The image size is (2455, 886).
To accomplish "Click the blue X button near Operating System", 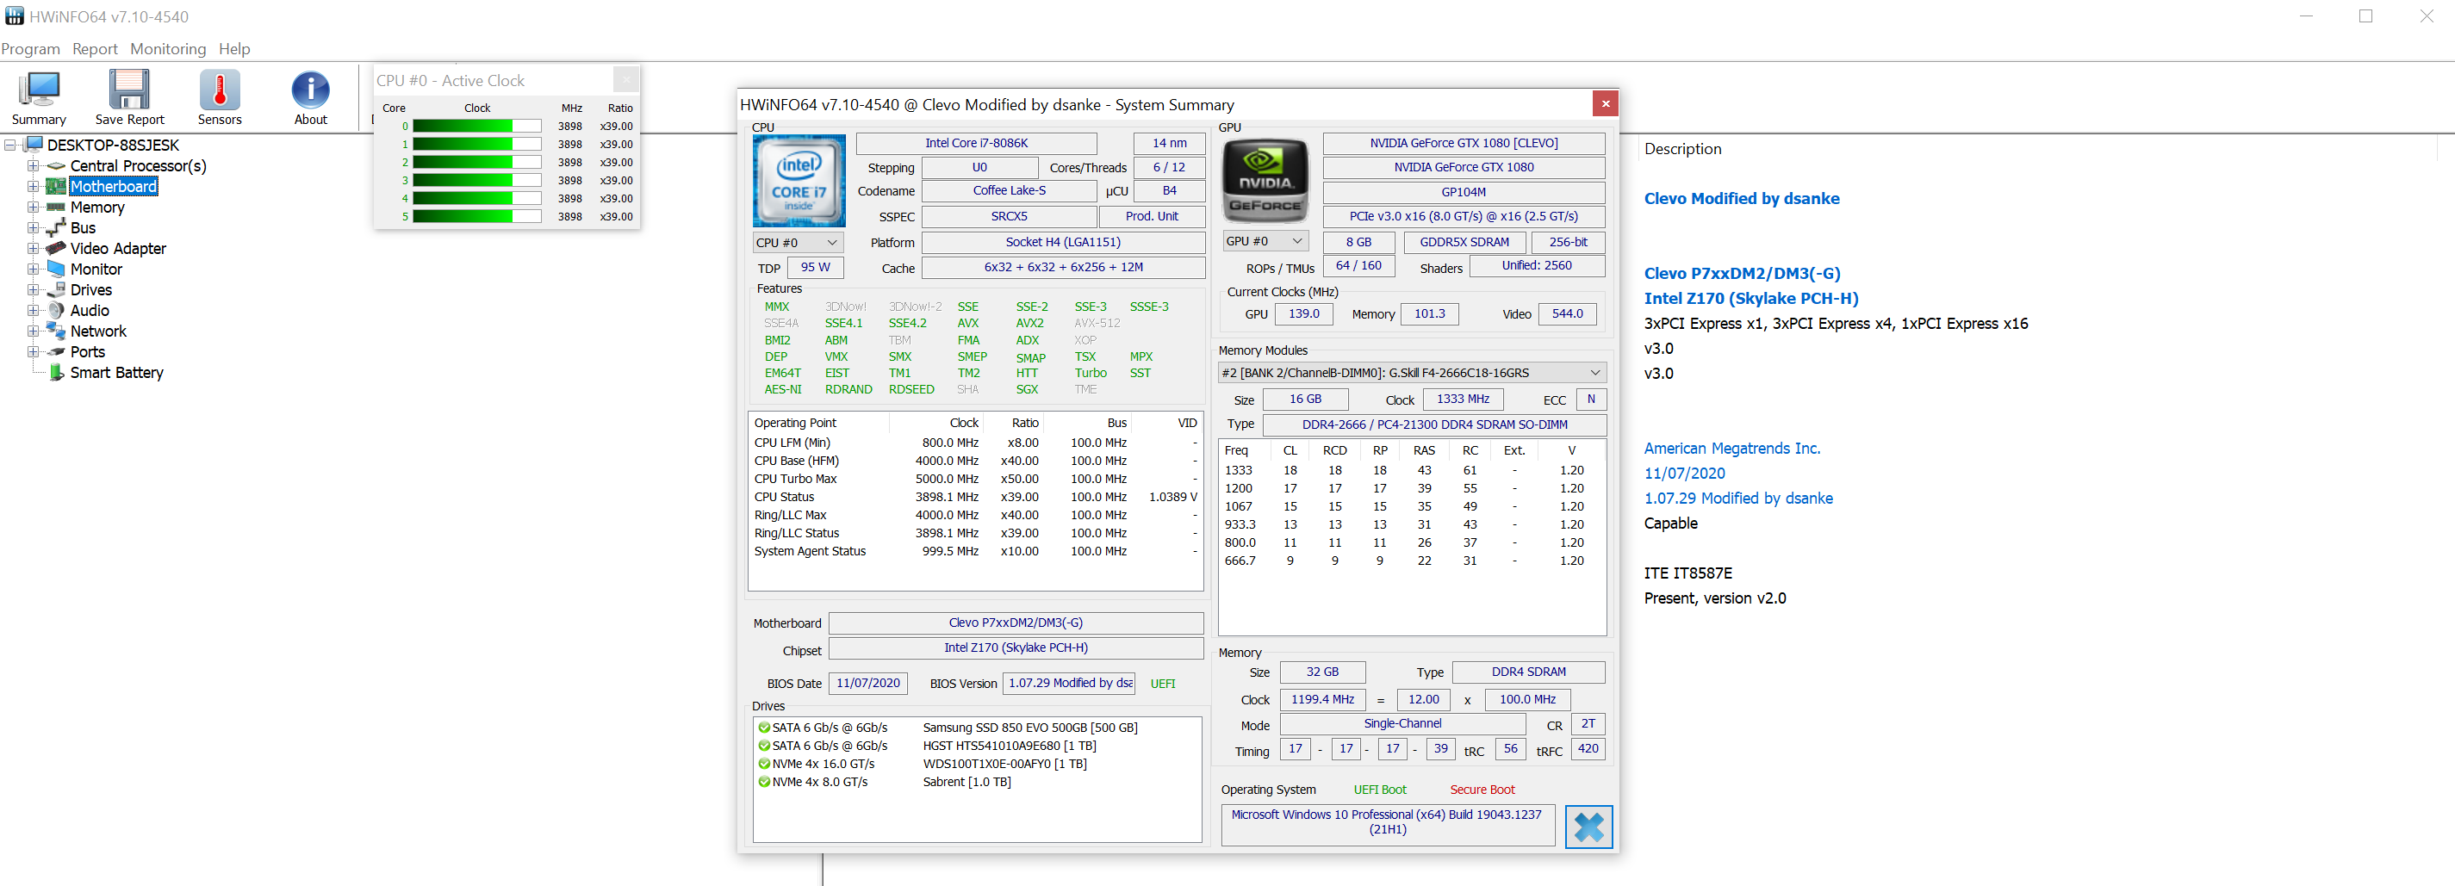I will [1588, 826].
